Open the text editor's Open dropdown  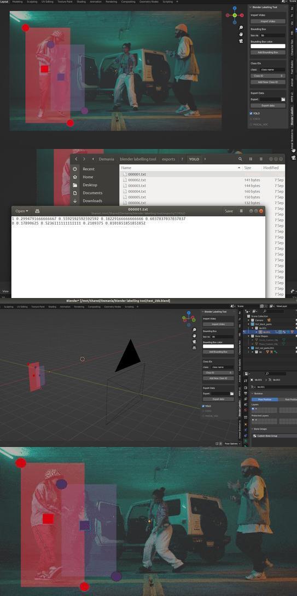(22, 211)
